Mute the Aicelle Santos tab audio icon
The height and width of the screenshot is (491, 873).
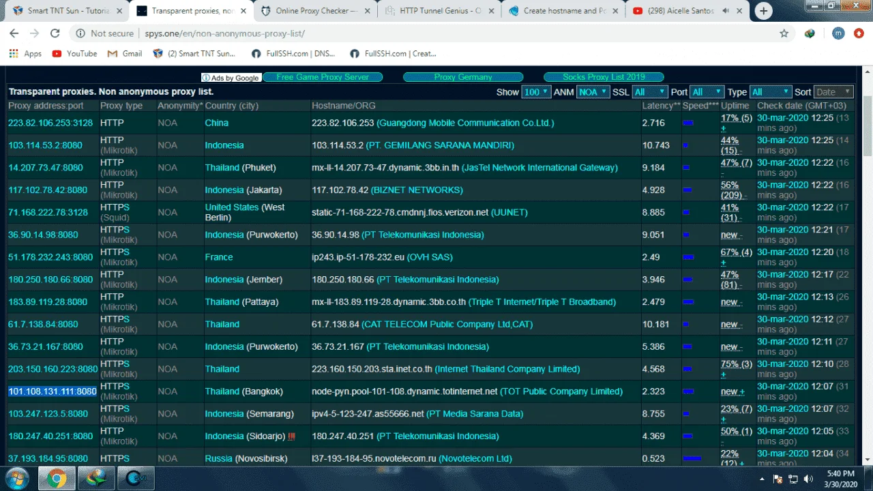coord(724,11)
